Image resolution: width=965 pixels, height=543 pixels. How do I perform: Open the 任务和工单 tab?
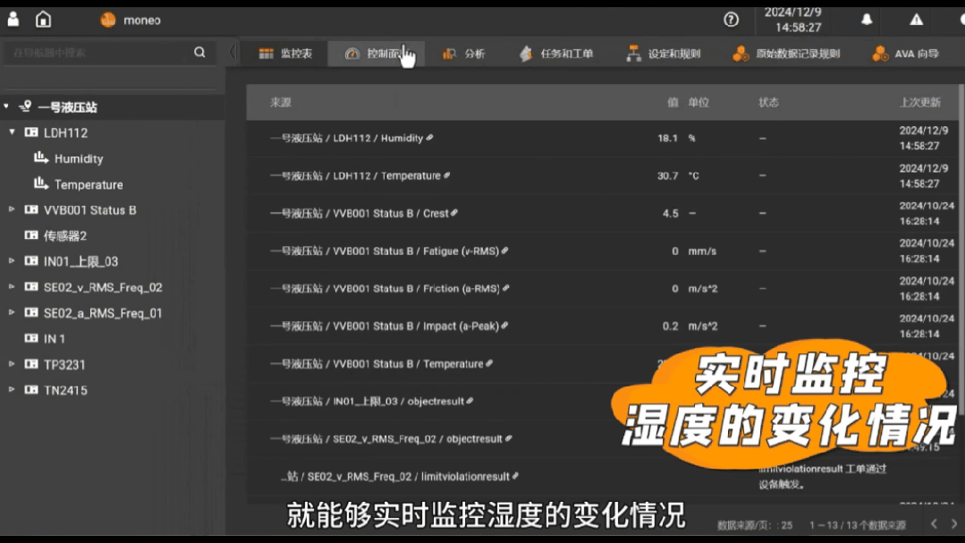point(556,54)
